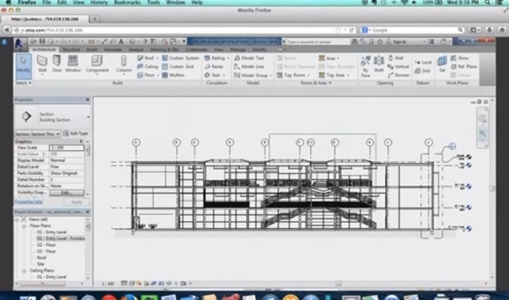Switch to the Annotate ribbon tab
Screen dimensions: 509x300
pyautogui.click(x=113, y=50)
